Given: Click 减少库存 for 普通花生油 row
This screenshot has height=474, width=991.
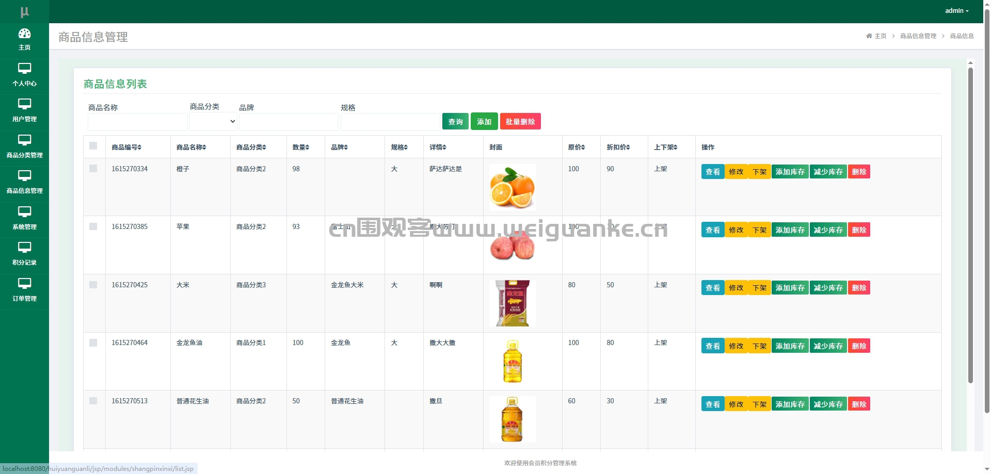Looking at the screenshot, I should tap(828, 404).
